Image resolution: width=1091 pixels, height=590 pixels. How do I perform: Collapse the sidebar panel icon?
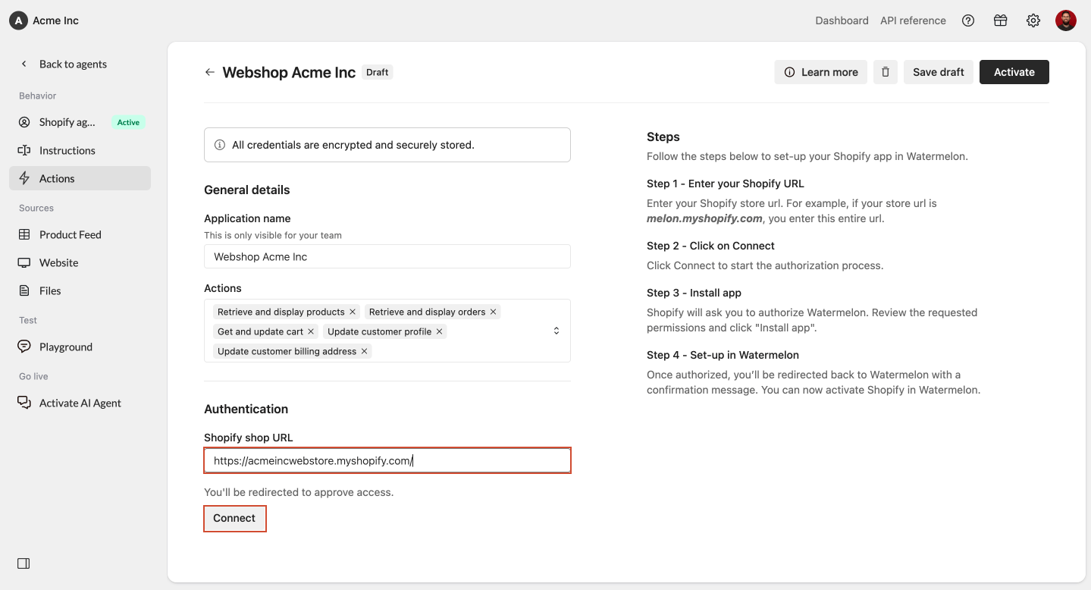[x=24, y=563]
